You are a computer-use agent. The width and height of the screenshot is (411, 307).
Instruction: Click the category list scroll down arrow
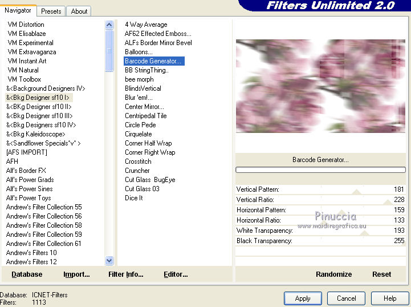(109, 260)
